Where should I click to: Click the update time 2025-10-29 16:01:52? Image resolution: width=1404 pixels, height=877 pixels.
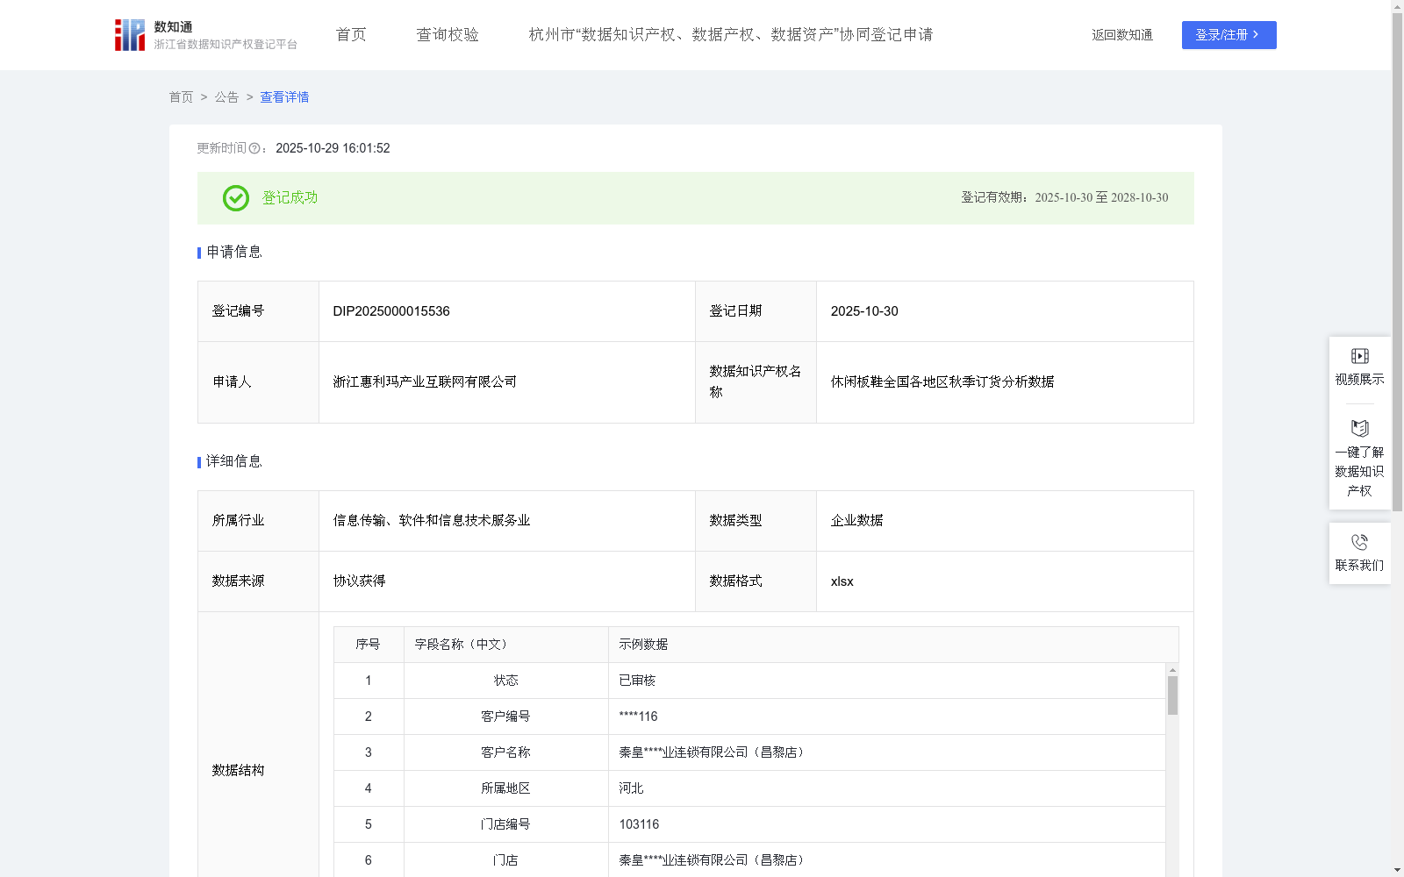tap(333, 149)
